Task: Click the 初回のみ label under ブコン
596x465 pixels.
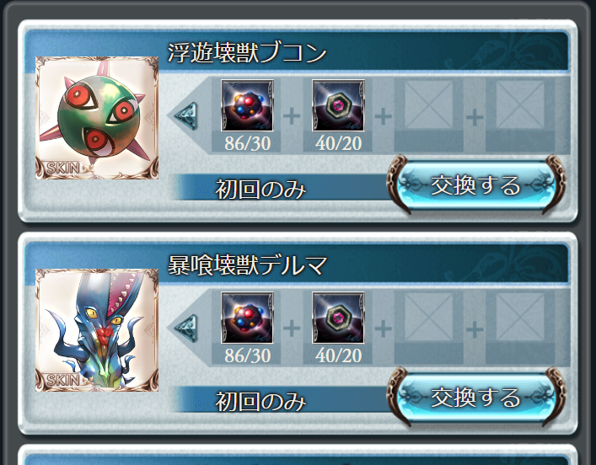Action: click(x=260, y=189)
